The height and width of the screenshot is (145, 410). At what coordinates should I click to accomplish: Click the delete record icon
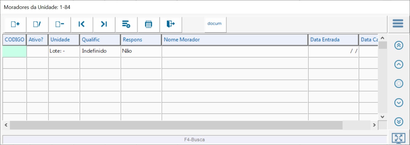tap(60, 25)
